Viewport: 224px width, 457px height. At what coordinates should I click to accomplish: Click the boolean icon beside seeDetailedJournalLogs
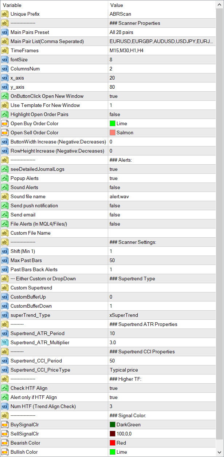tap(5, 169)
